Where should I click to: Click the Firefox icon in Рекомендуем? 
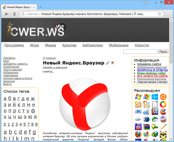point(138,134)
